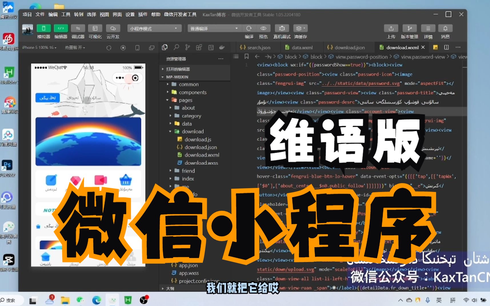Viewport: 490px width, 306px height.
Task: Click the Windows taskbar search box
Action: 11,300
